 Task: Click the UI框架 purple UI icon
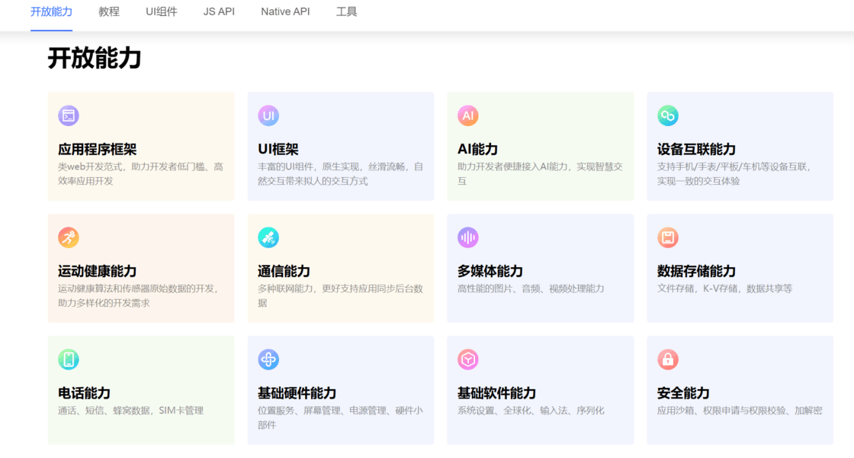268,115
